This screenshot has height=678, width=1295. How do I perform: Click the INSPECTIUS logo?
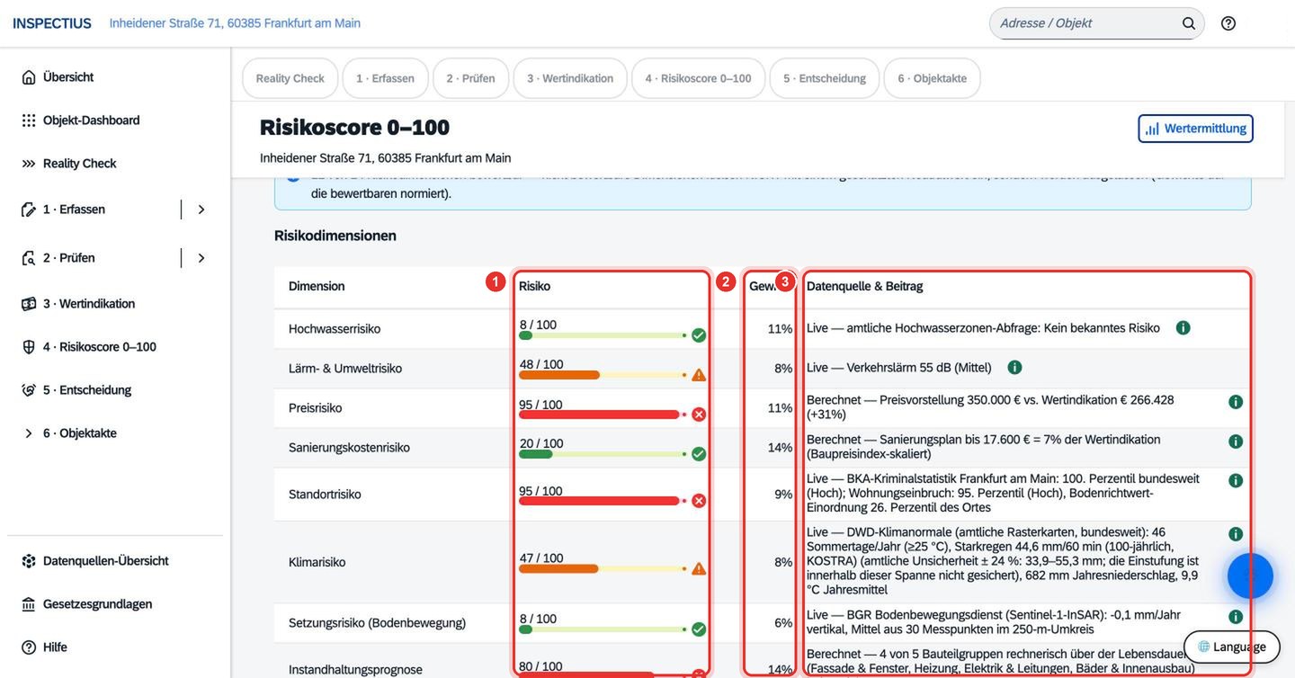pos(52,23)
